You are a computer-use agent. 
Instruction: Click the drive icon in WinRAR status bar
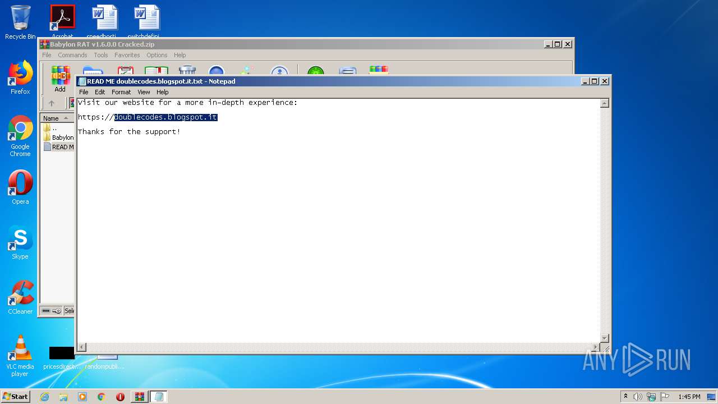click(x=47, y=311)
